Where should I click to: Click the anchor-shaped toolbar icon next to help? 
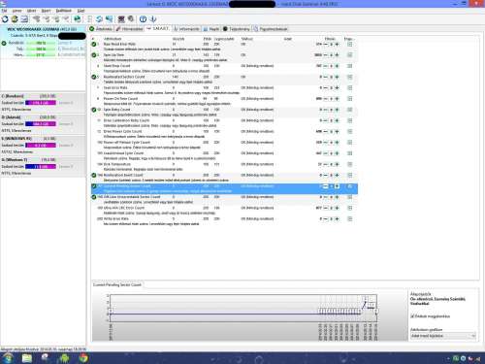(x=153, y=19)
